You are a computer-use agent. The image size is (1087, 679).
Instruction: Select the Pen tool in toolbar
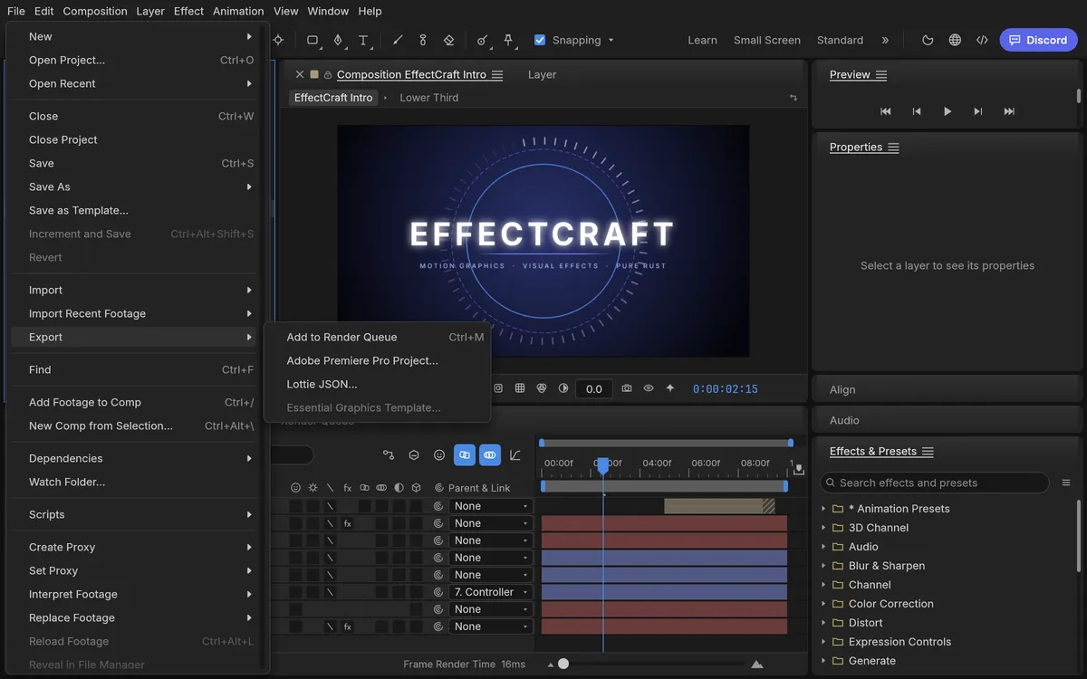(x=338, y=40)
